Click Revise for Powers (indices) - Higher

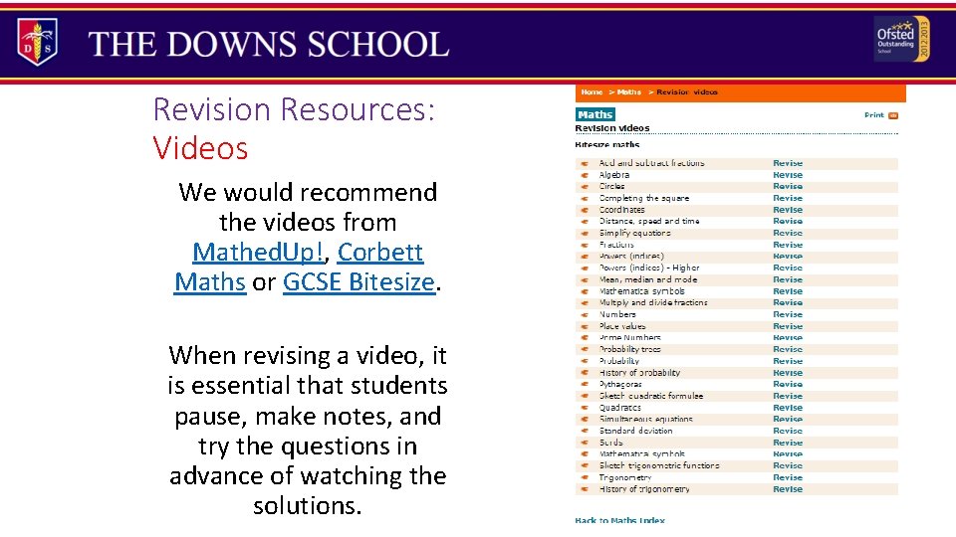[x=788, y=268]
